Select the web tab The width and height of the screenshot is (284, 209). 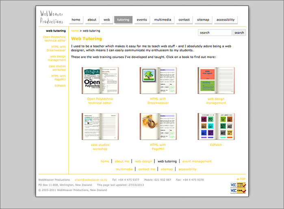coord(107,20)
